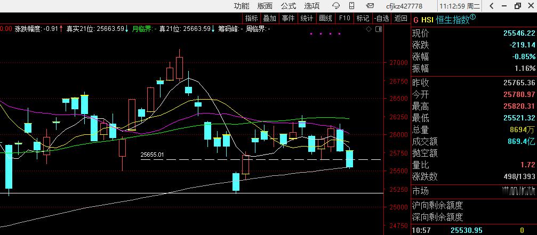Restore down the application window
Viewport: 537px width, 235px height.
[517, 6]
